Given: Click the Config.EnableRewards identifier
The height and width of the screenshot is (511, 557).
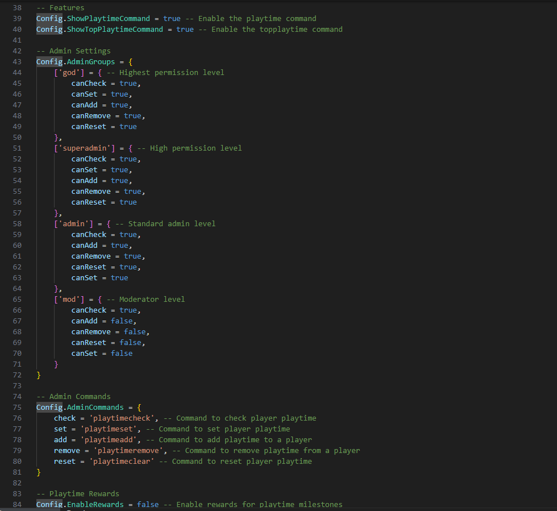Looking at the screenshot, I should pos(80,505).
